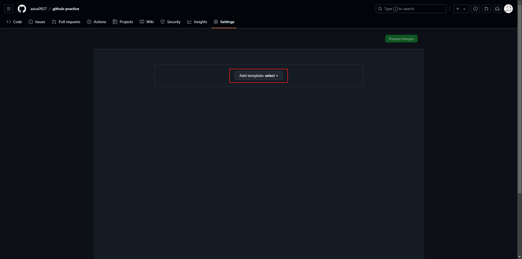This screenshot has height=259, width=522.
Task: Click the Propose changes button
Action: coord(401,39)
